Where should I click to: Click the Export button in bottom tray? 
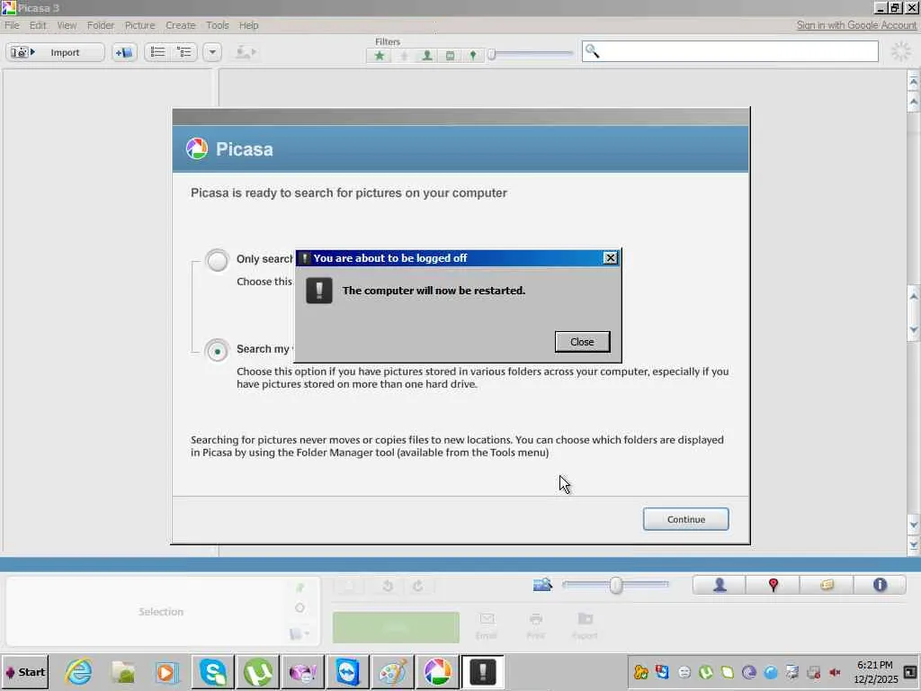585,626
